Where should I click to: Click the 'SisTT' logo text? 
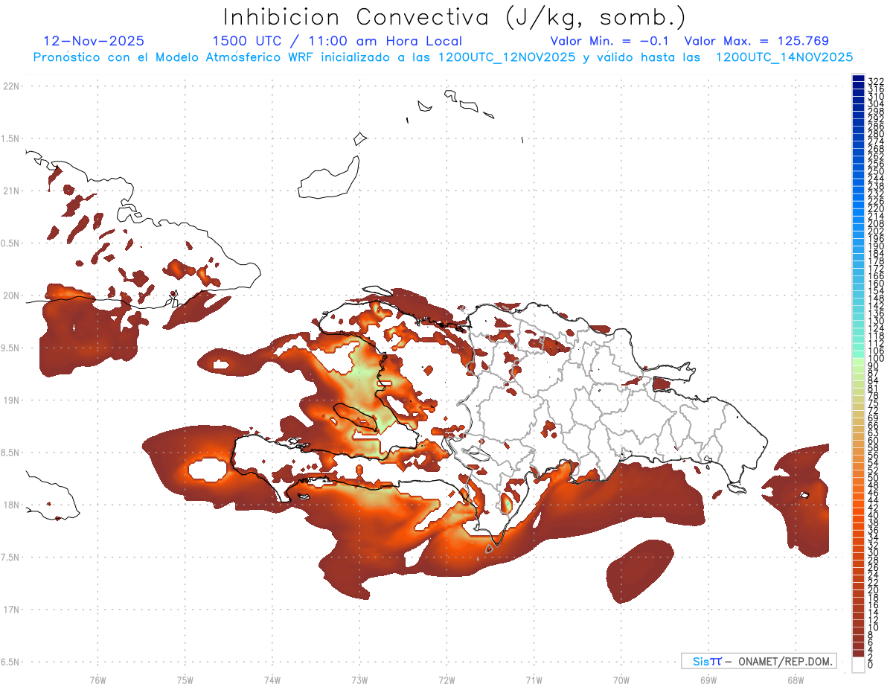pyautogui.click(x=706, y=661)
